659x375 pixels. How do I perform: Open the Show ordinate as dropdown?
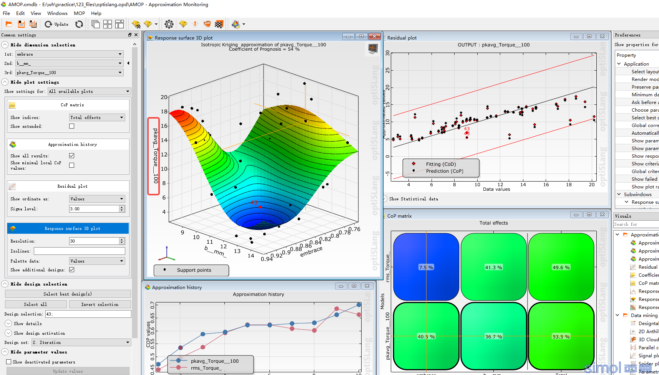97,199
